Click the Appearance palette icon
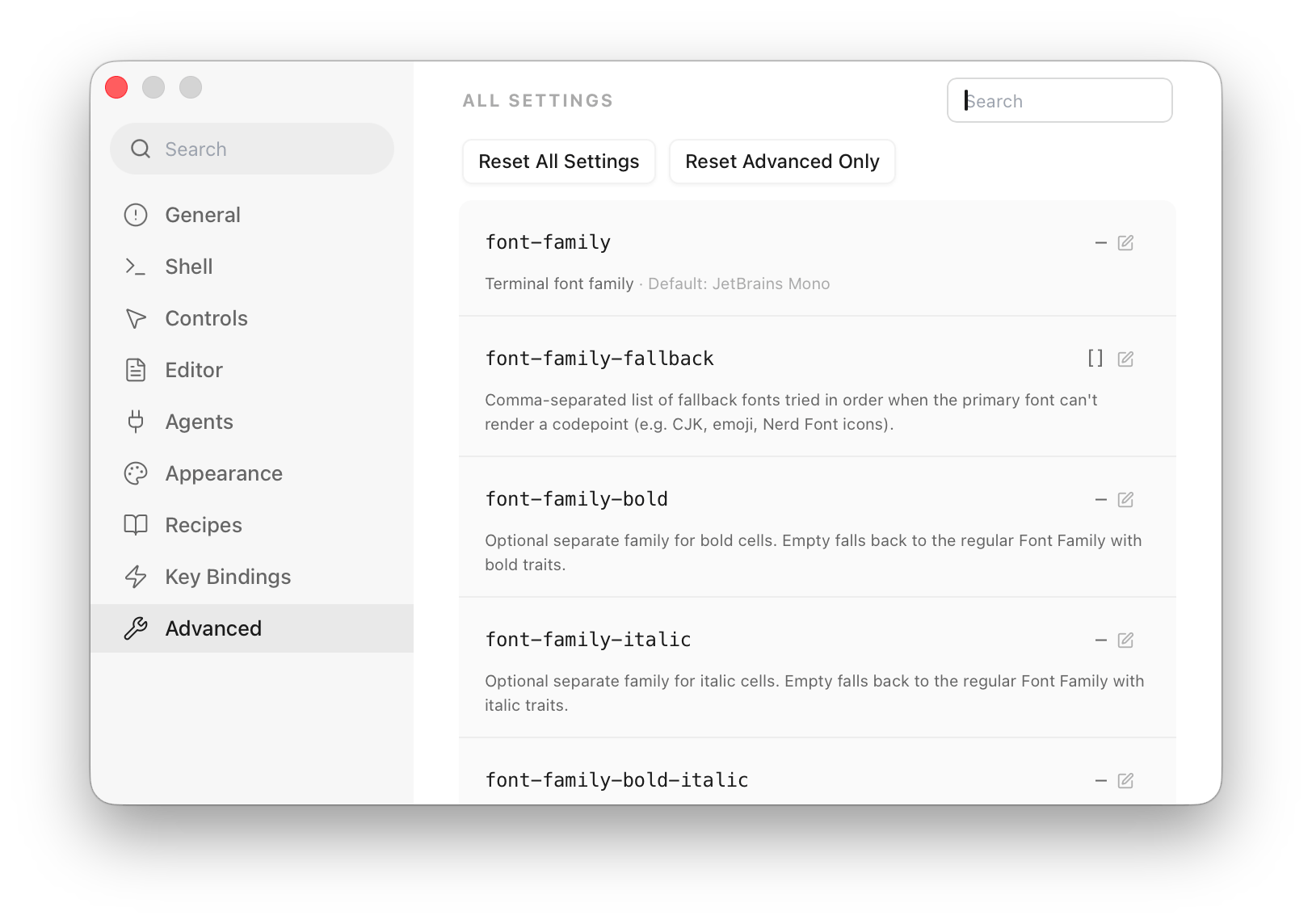 [136, 473]
